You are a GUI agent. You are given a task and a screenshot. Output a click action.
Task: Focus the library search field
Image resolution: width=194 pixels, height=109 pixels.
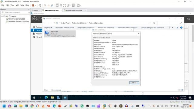[15, 12]
